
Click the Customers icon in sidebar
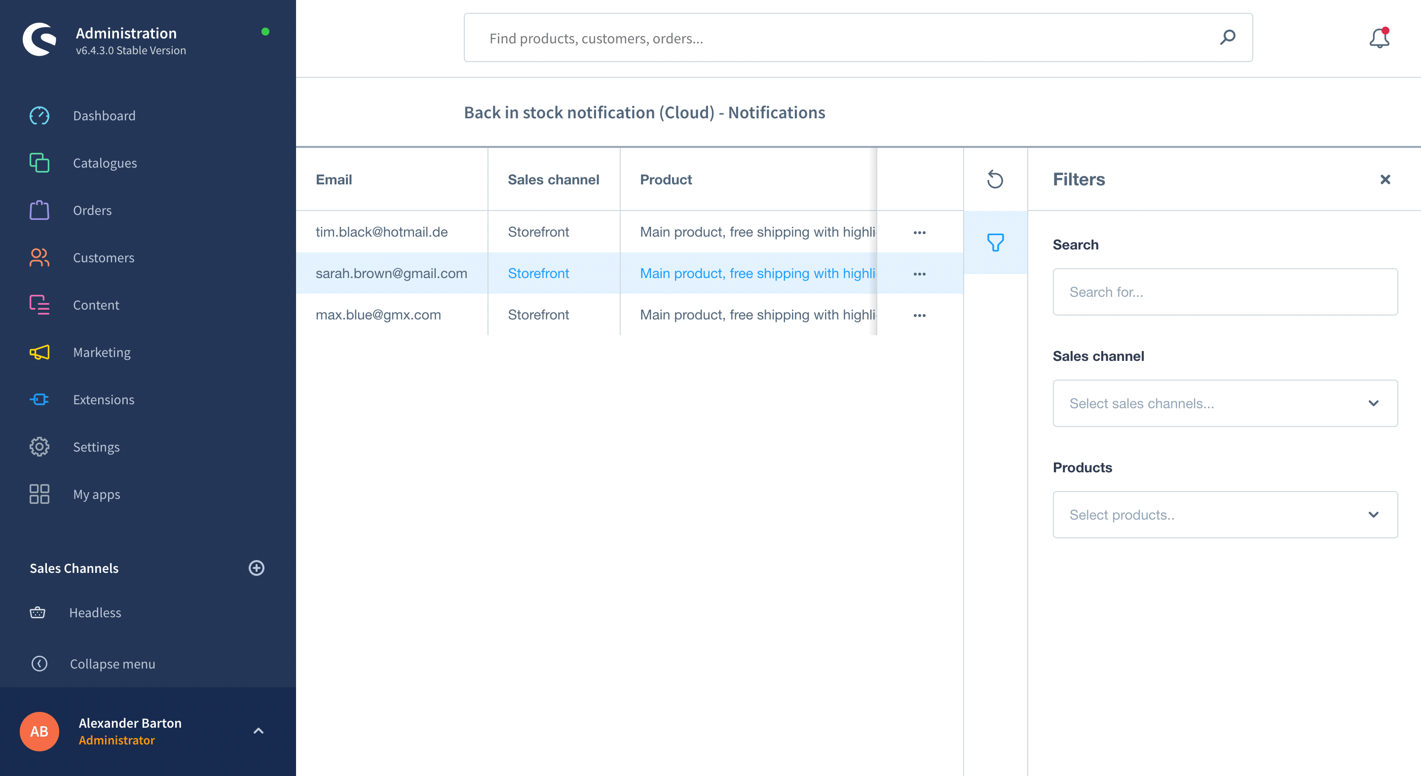[38, 257]
